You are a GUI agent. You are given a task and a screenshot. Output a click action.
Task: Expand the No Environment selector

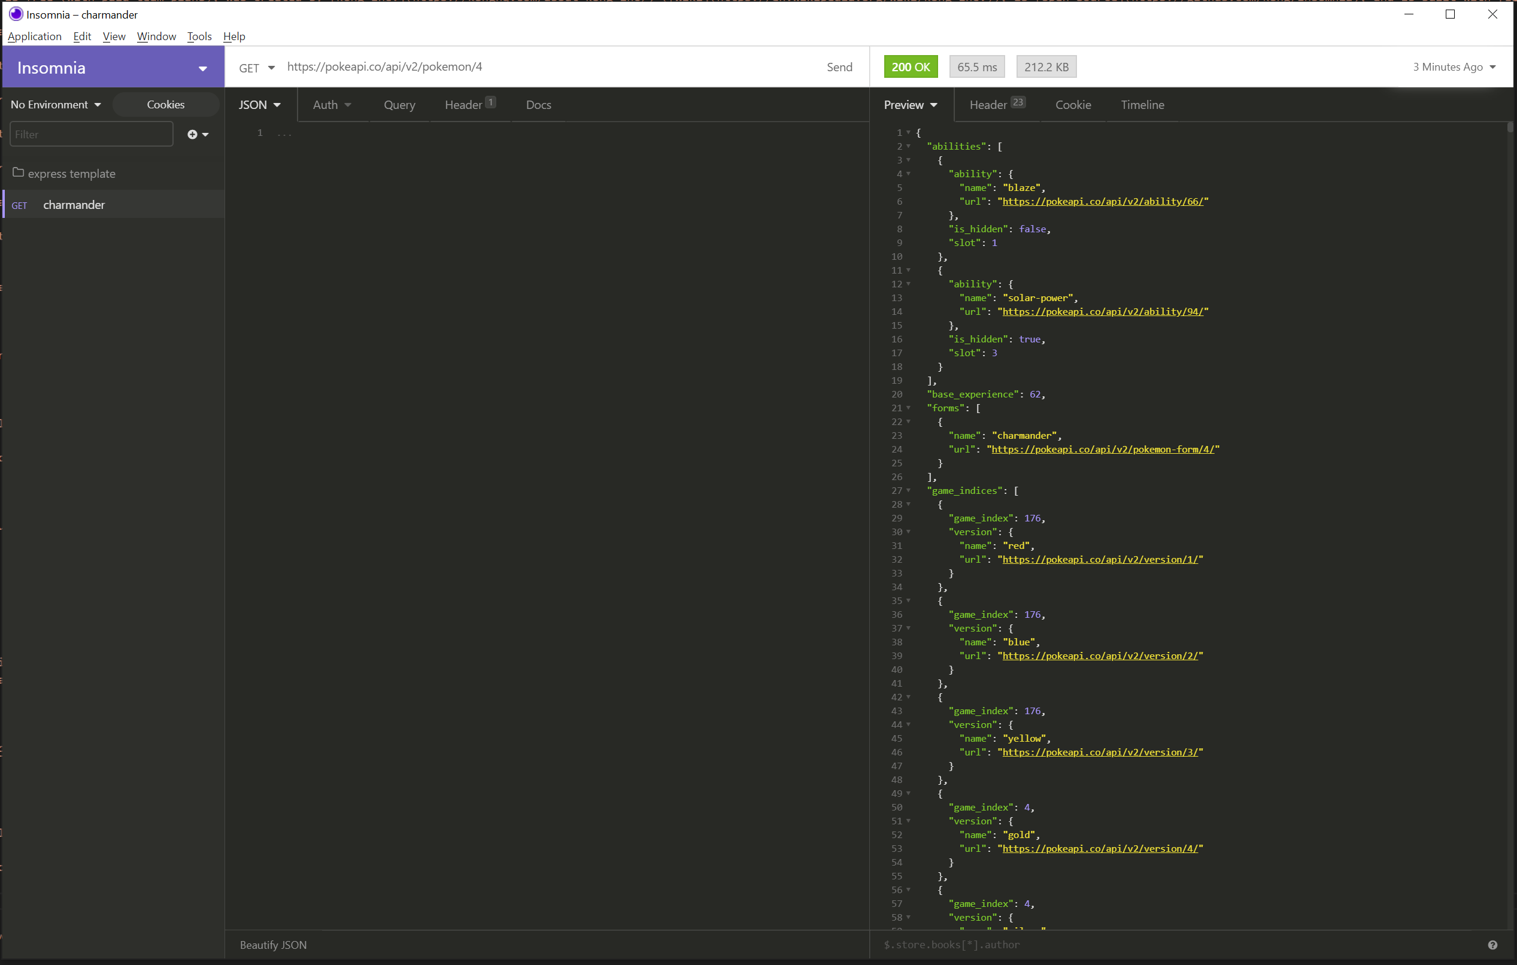pyautogui.click(x=56, y=105)
